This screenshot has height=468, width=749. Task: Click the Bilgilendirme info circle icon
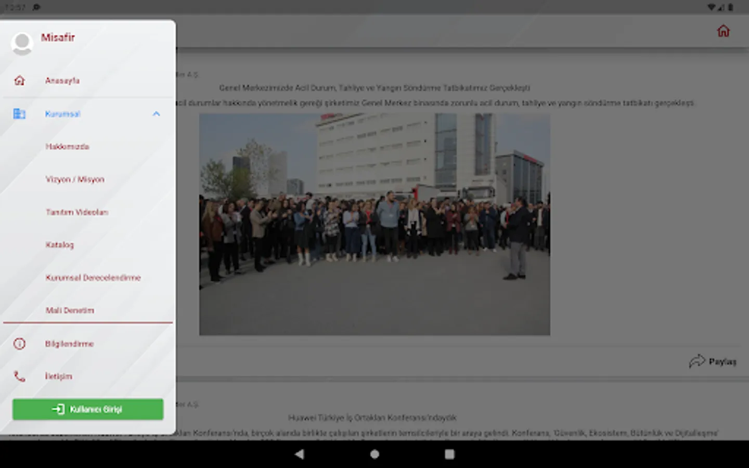coord(19,344)
